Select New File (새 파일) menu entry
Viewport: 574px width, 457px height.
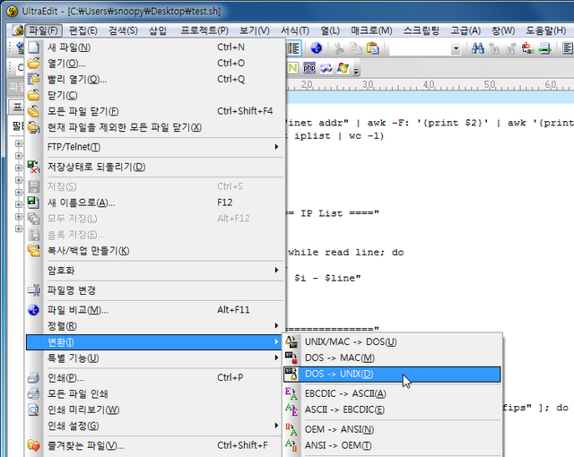(155, 47)
